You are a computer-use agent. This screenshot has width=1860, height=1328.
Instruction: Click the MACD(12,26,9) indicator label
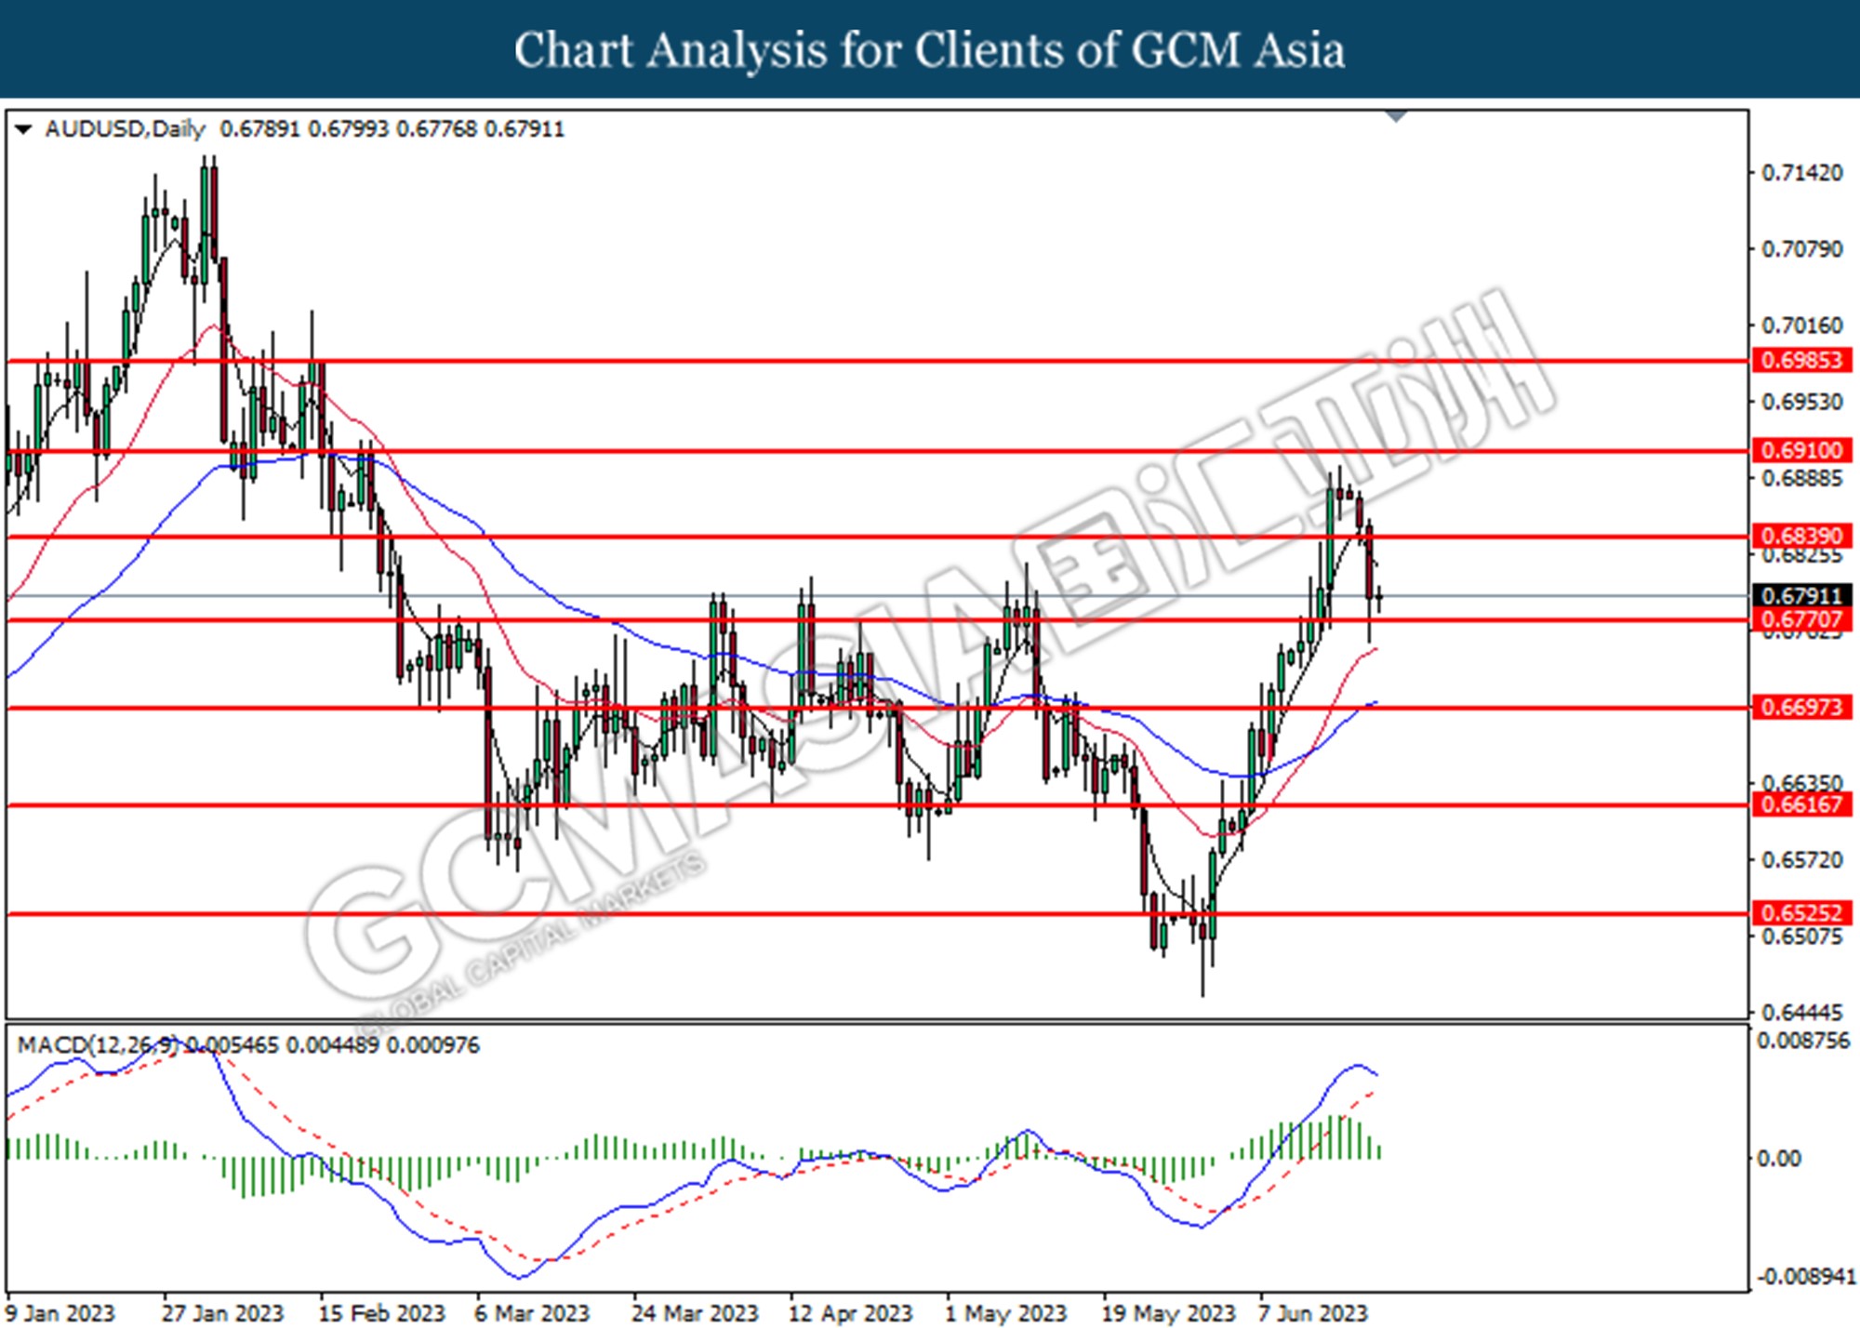98,1045
